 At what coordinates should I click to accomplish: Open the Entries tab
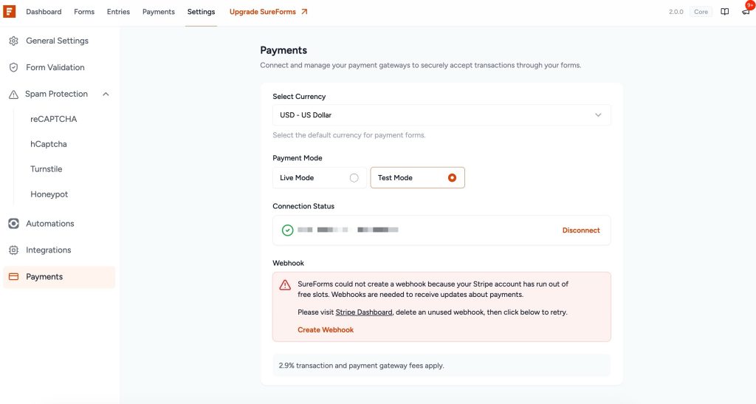pyautogui.click(x=119, y=12)
